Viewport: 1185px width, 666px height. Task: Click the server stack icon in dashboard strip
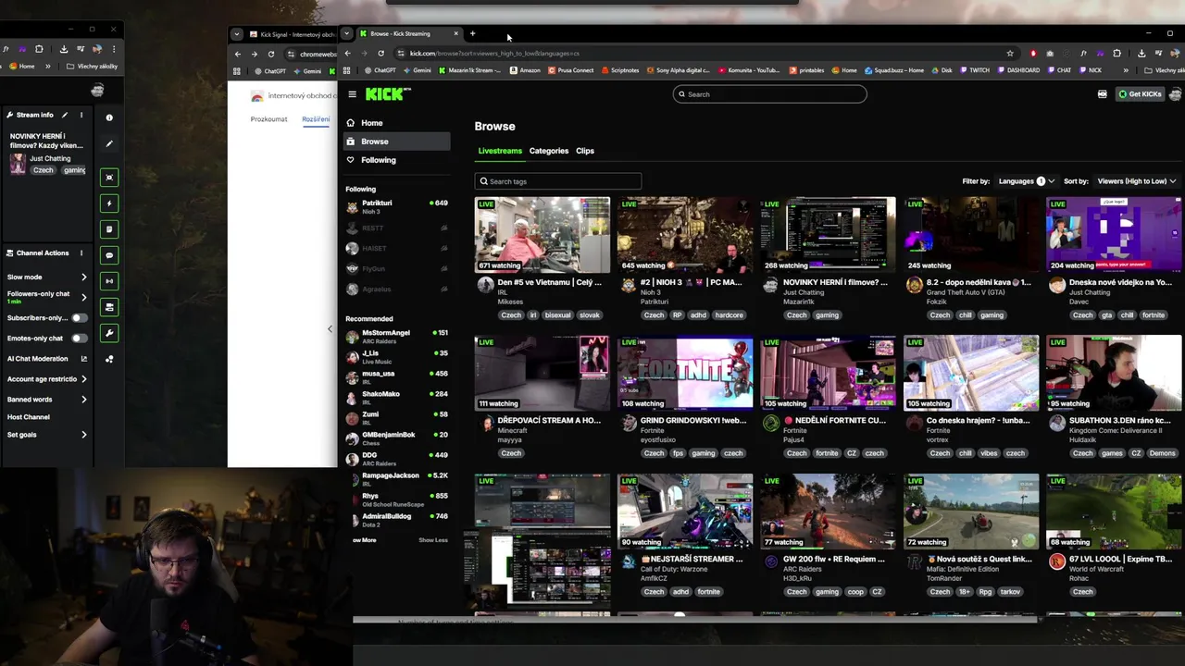109,307
